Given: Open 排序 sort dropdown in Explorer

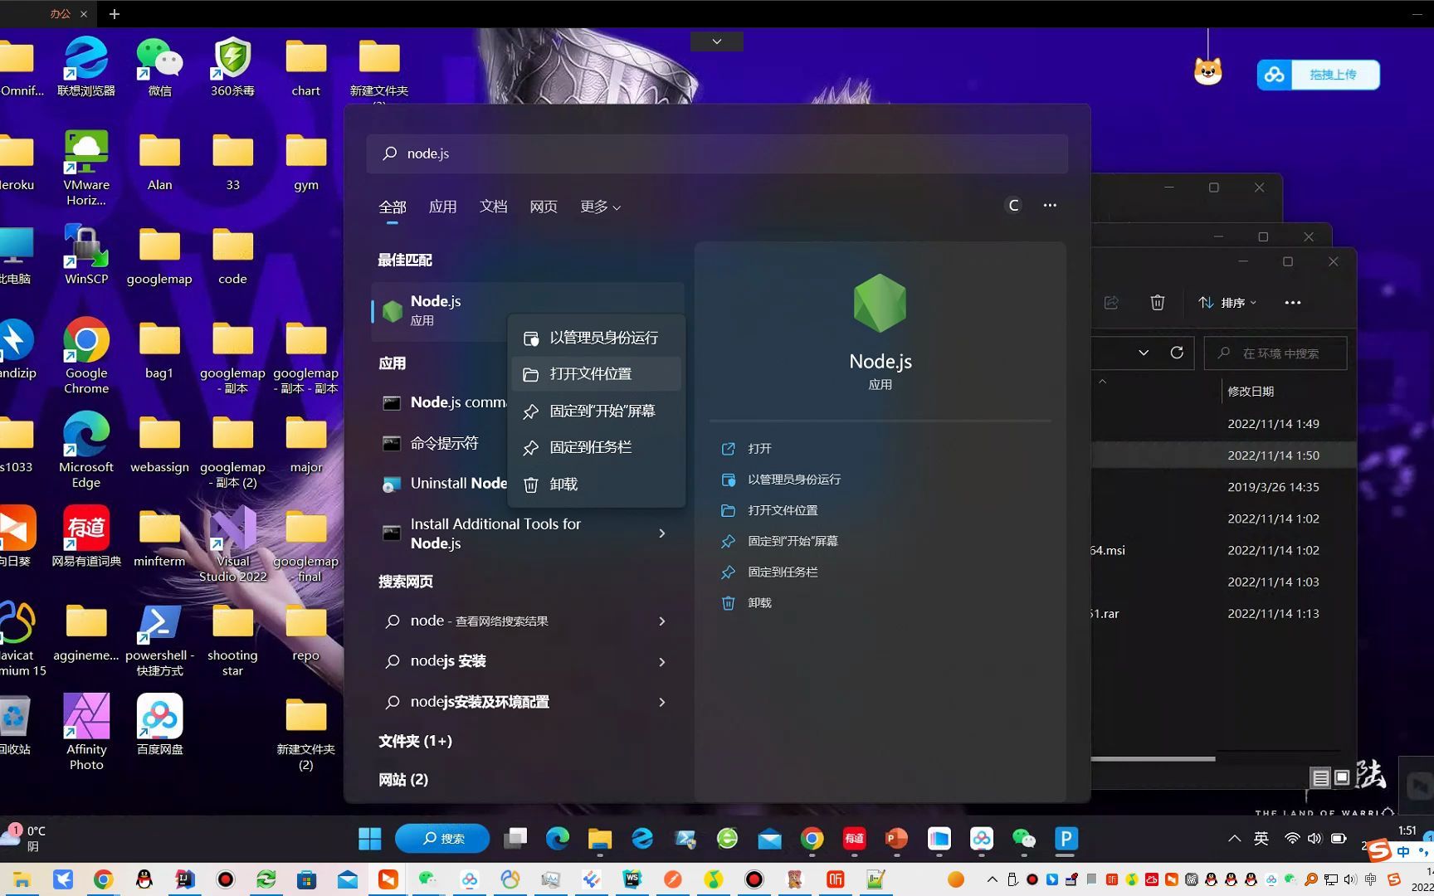Looking at the screenshot, I should 1227,303.
